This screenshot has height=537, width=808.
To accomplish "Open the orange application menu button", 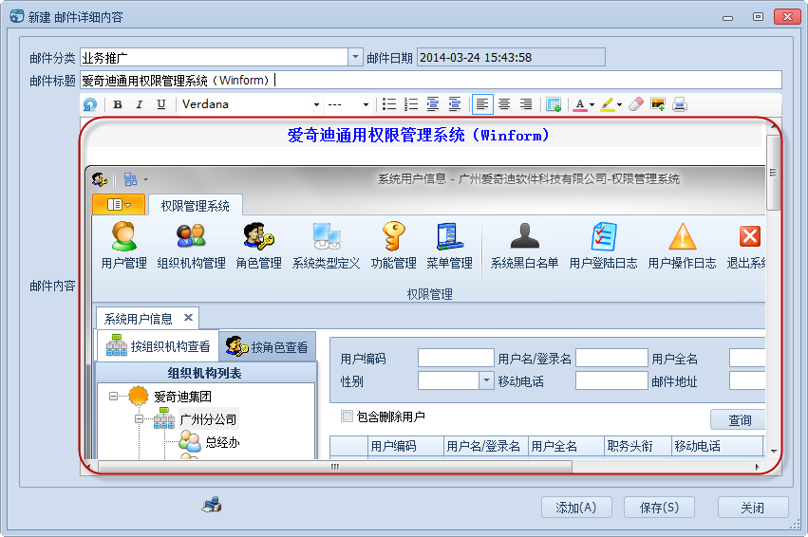I will coord(119,204).
